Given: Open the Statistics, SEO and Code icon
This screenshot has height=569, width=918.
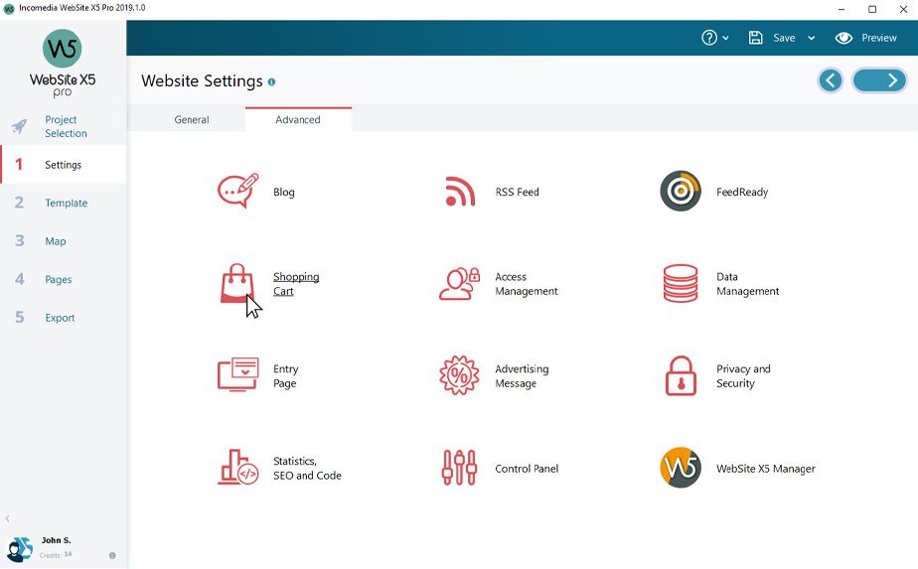Looking at the screenshot, I should pos(237,467).
